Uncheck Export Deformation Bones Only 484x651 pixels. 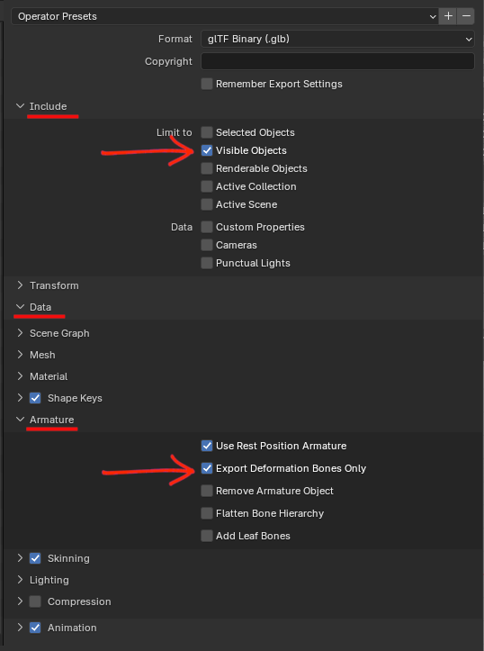(207, 468)
